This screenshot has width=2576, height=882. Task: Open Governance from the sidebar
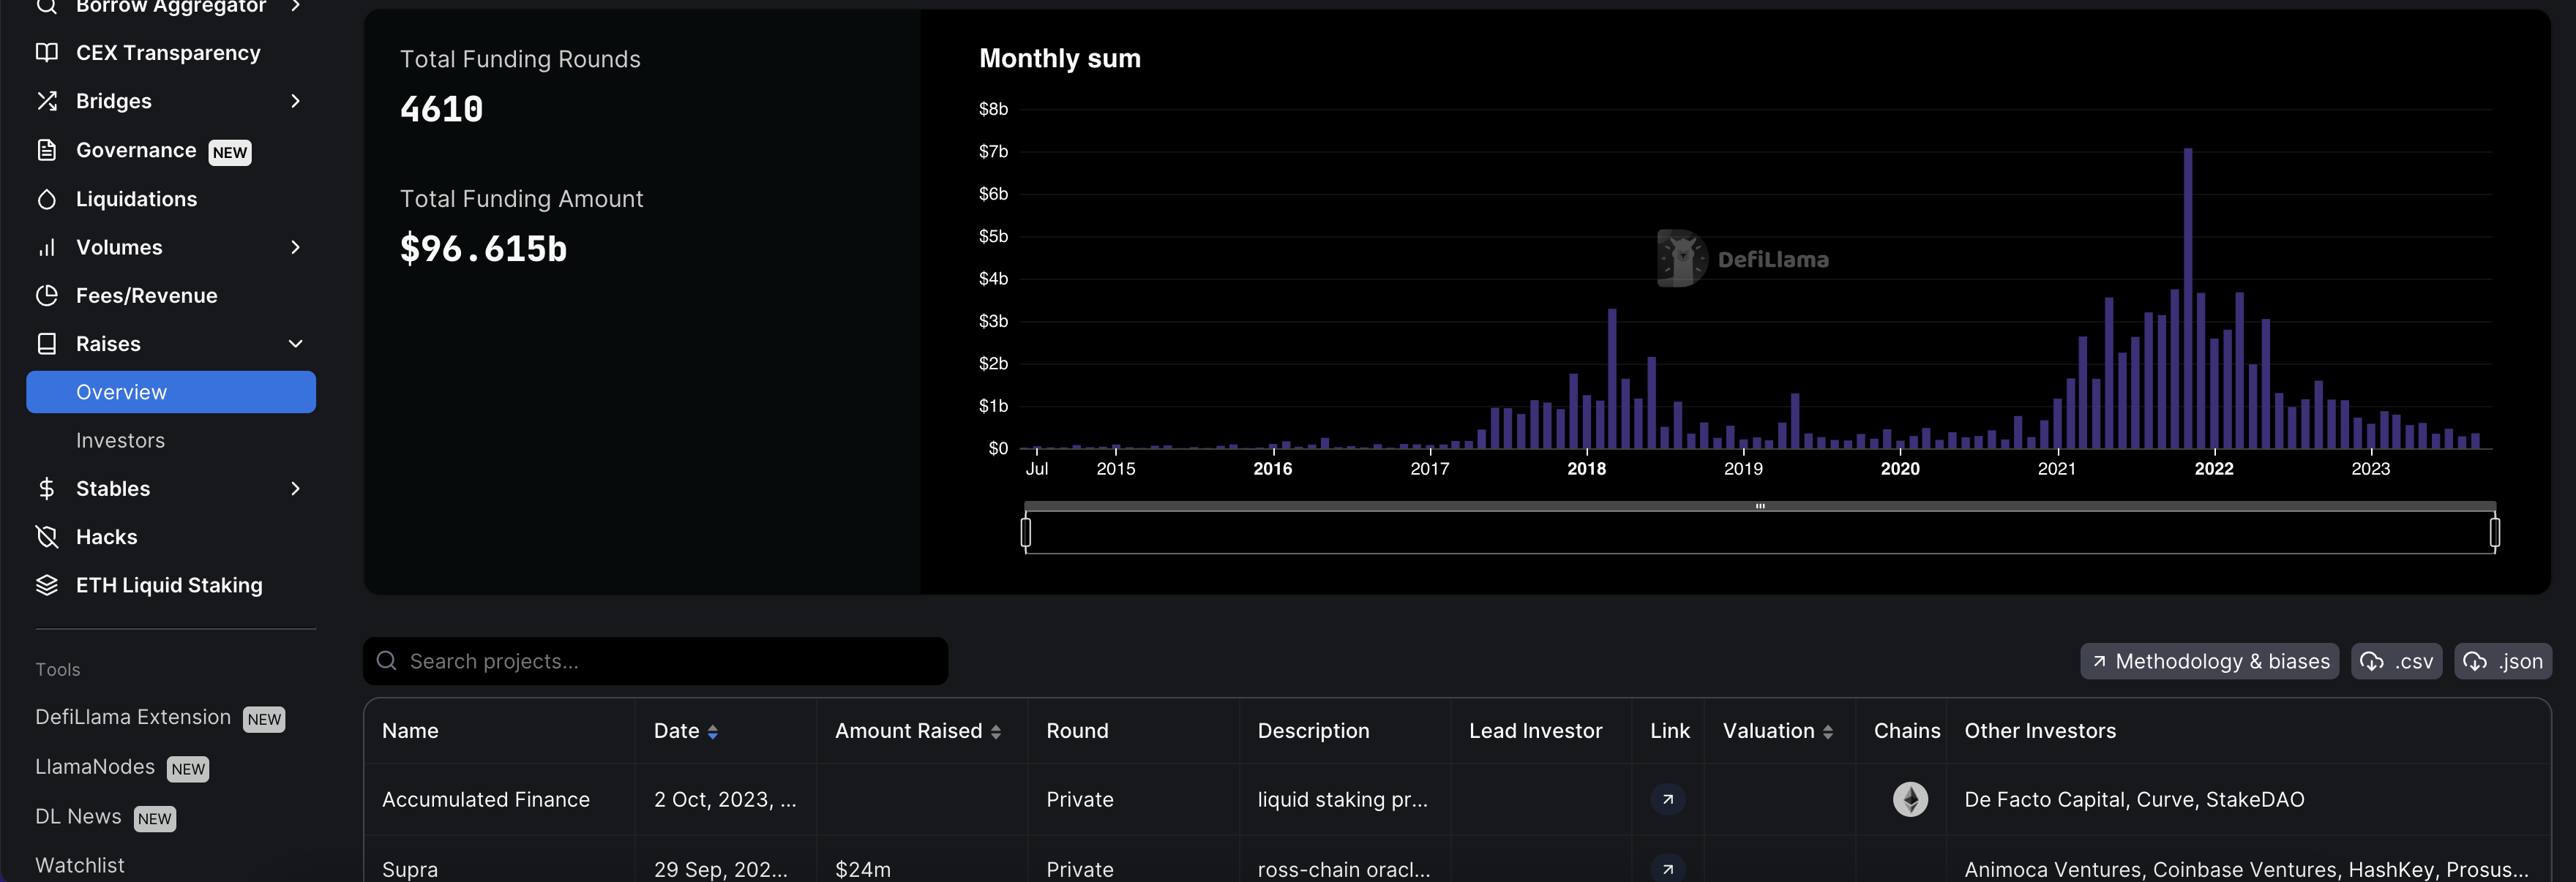[137, 150]
